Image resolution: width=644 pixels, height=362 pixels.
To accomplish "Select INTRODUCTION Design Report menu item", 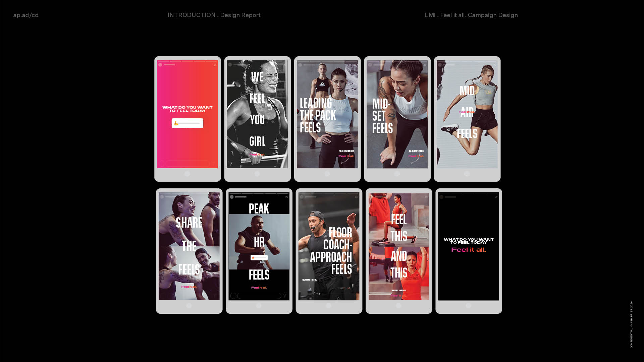I will coord(214,15).
